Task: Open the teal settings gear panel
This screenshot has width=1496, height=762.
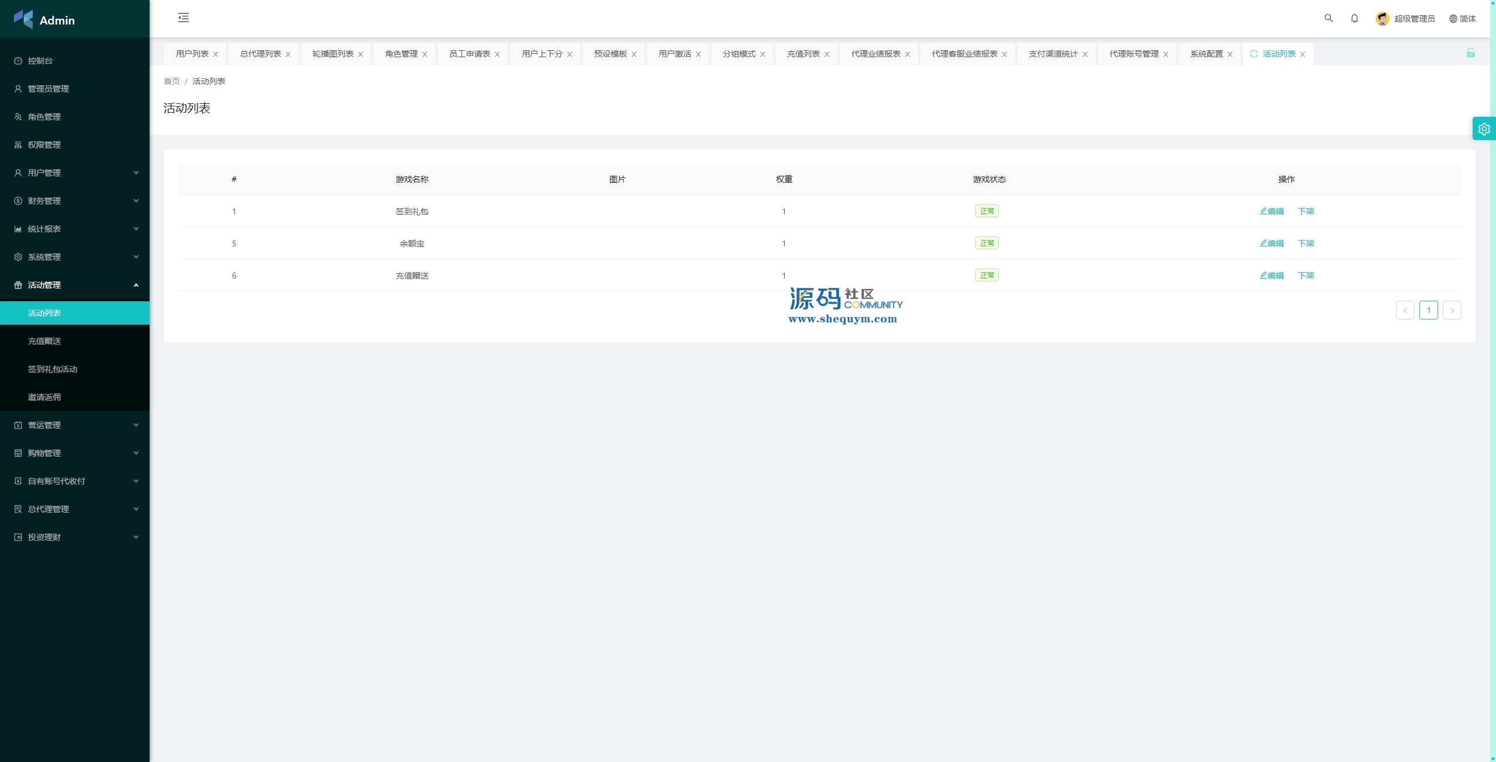Action: pos(1484,129)
